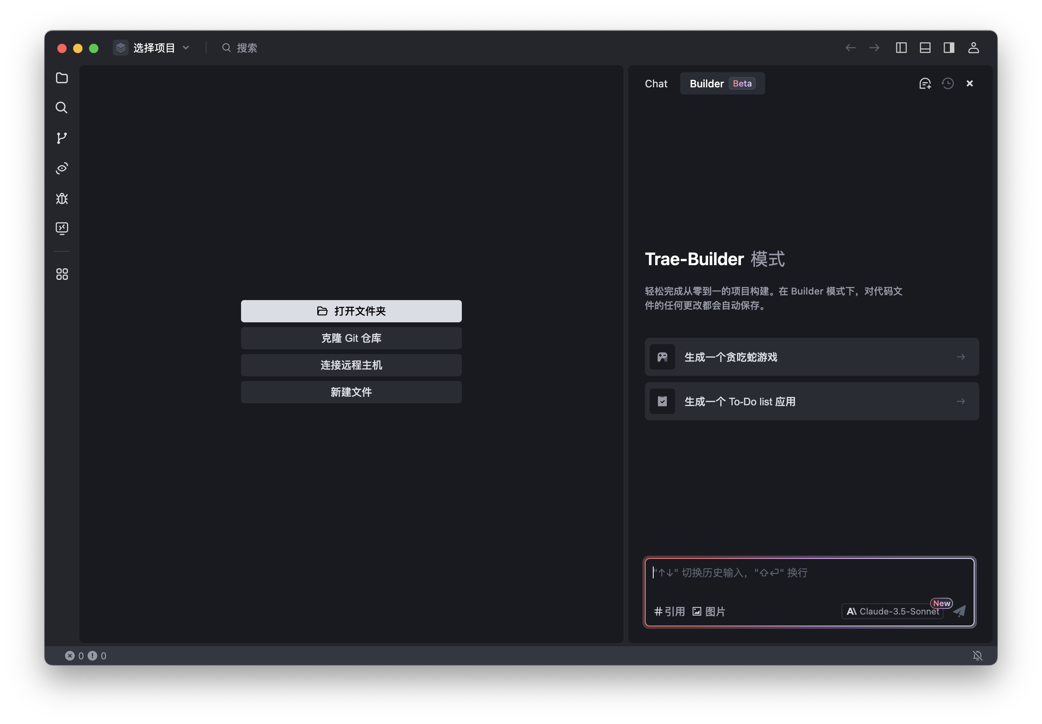Screen dimensions: 1042x724
Task: Open the search icon in activity bar
Action: [x=62, y=108]
